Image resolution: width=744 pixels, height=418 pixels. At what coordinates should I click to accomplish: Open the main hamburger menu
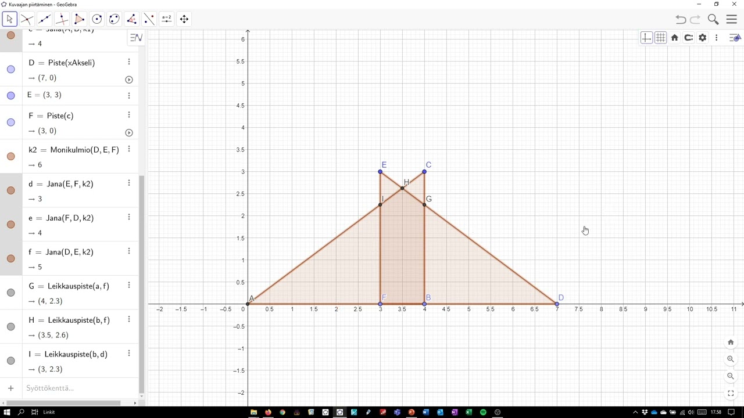pyautogui.click(x=731, y=19)
